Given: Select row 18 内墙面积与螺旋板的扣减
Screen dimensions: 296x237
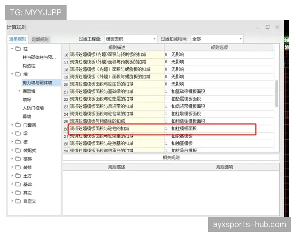Looking at the screenshot, I should (169, 69).
